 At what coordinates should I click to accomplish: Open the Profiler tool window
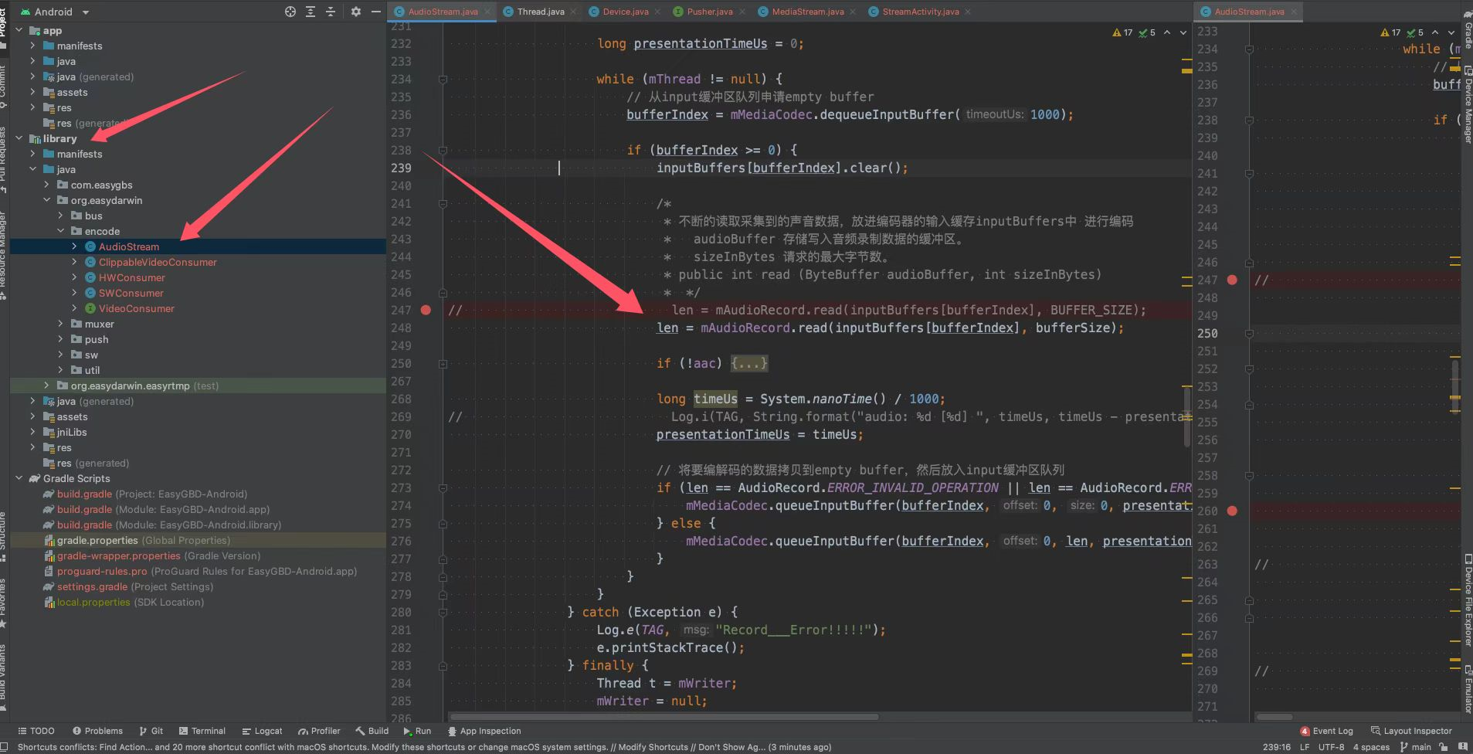(x=319, y=731)
